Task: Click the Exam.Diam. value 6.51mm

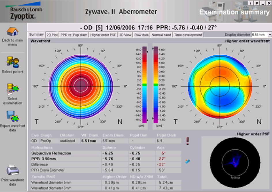Action: point(109,141)
